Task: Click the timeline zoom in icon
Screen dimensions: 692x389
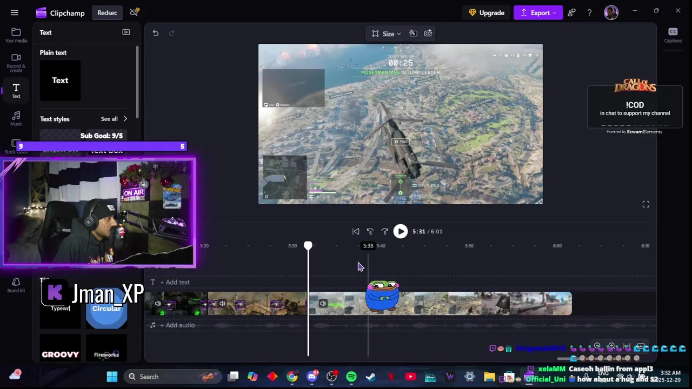Action: [x=611, y=346]
